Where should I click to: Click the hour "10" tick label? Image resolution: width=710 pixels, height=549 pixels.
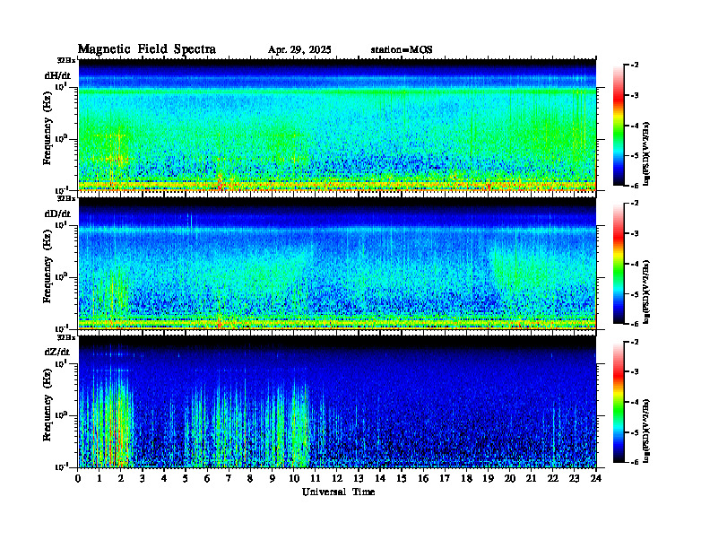[x=294, y=478]
